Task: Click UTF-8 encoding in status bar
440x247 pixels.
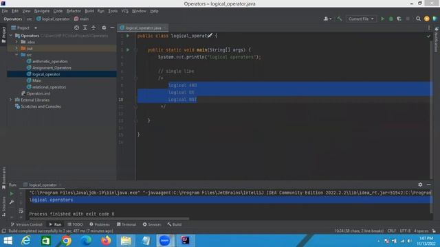Action: tap(405, 231)
